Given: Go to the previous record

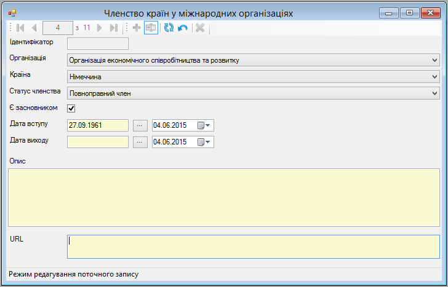Looking at the screenshot, I should [34, 28].
